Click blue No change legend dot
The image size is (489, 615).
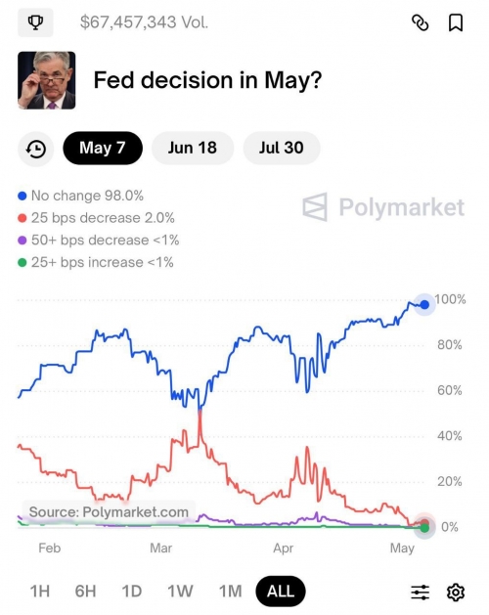pos(22,196)
